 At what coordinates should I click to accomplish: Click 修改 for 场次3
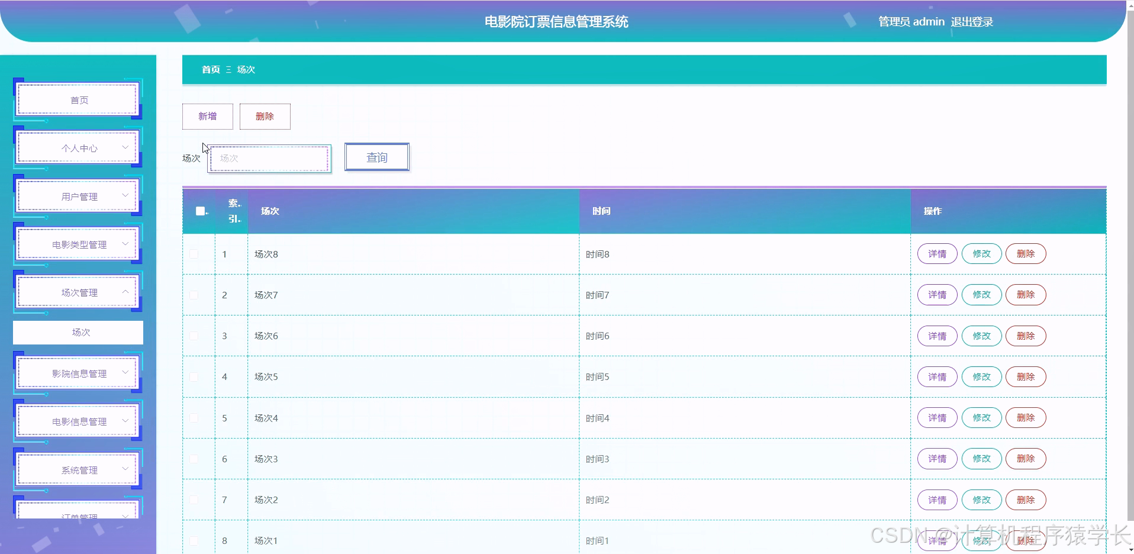pyautogui.click(x=982, y=459)
